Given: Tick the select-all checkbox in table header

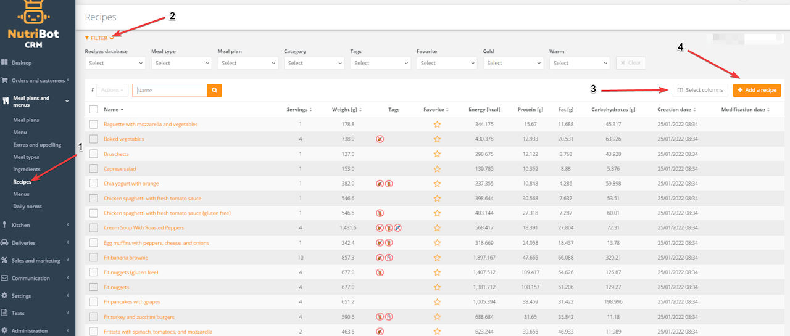Looking at the screenshot, I should 93,110.
